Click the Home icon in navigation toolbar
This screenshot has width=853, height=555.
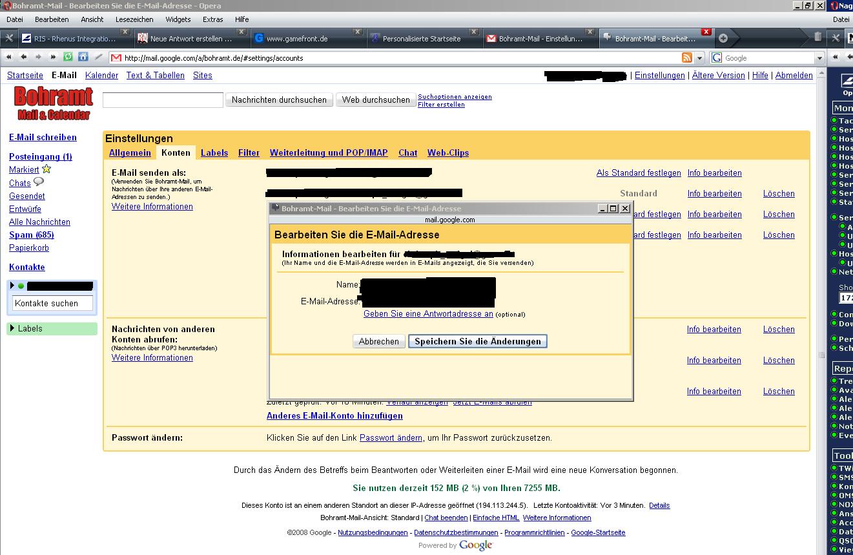pos(83,58)
